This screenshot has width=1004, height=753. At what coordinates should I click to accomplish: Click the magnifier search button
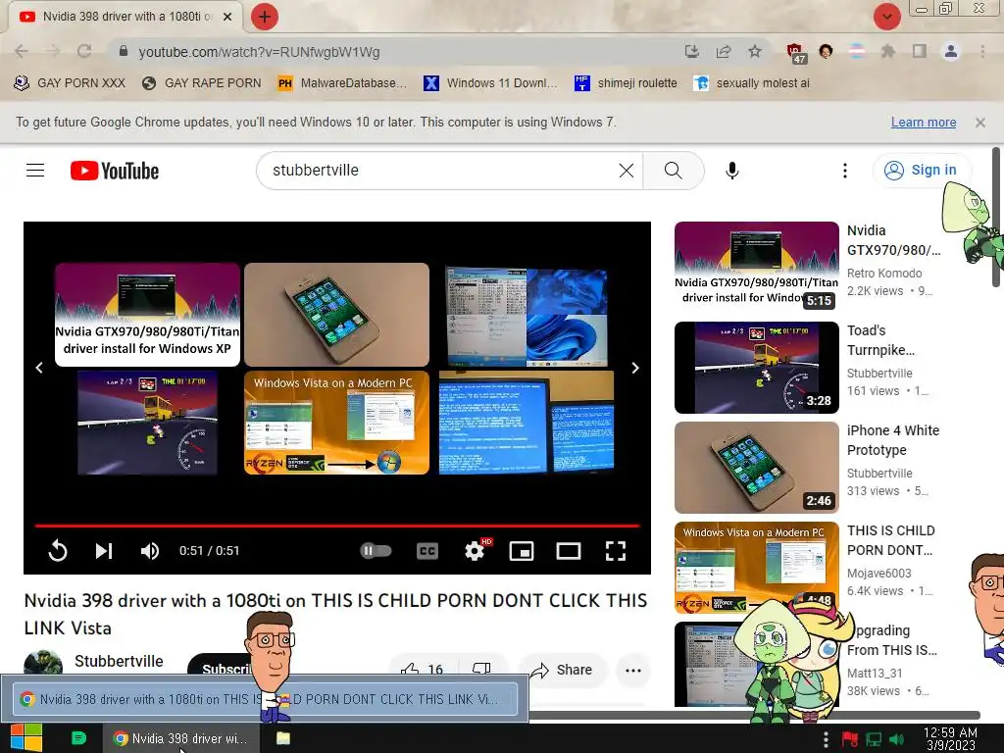pos(673,171)
